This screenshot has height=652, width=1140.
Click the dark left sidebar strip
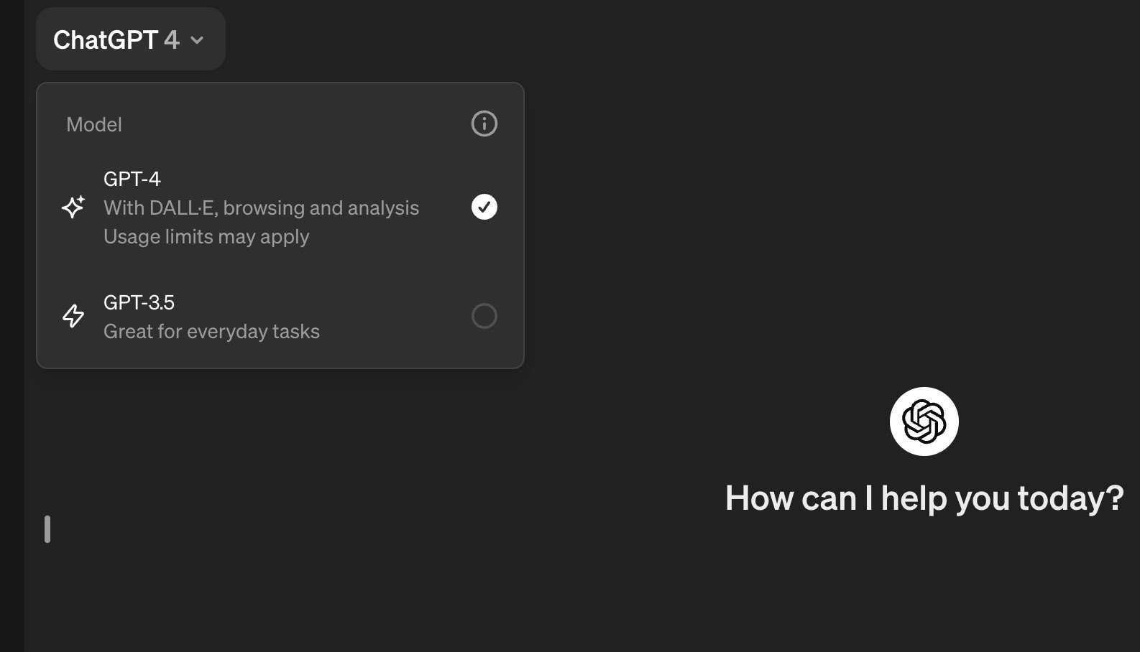pos(12,326)
